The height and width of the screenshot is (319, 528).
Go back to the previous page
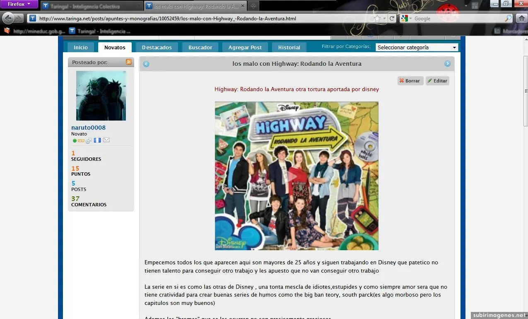[8, 18]
